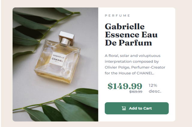The height and width of the screenshot is (127, 192).
Task: Click the crossed-out $169.99 original price
Action: tap(136, 92)
